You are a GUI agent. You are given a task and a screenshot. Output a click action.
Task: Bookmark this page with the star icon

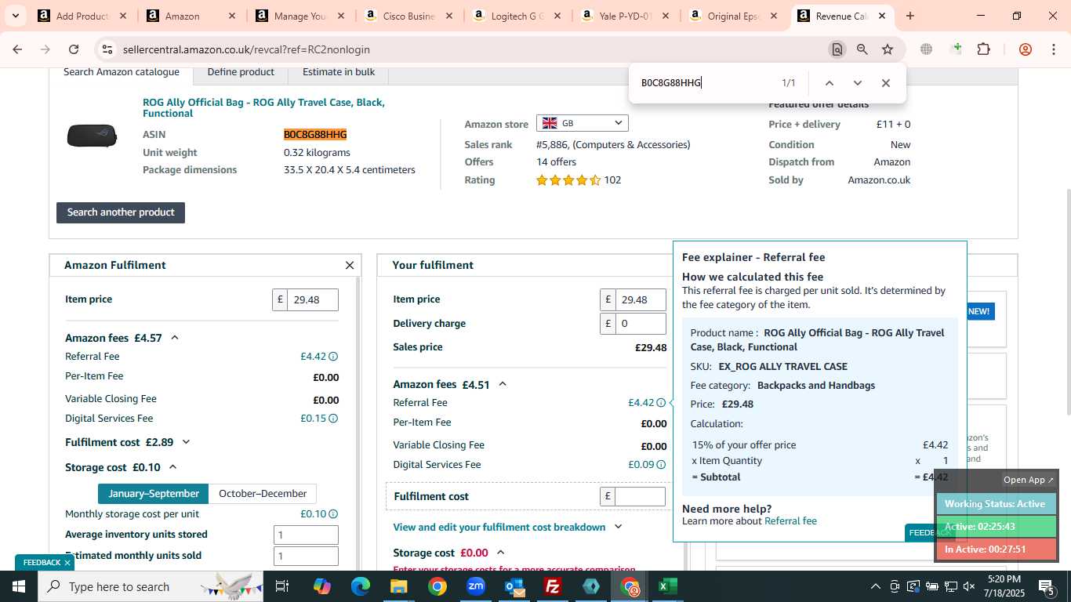888,49
